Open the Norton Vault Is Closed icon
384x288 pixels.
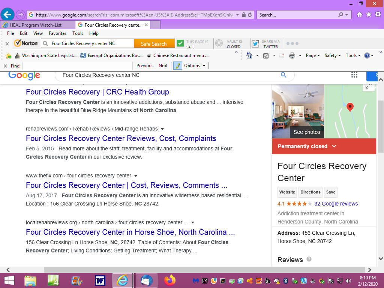219,43
